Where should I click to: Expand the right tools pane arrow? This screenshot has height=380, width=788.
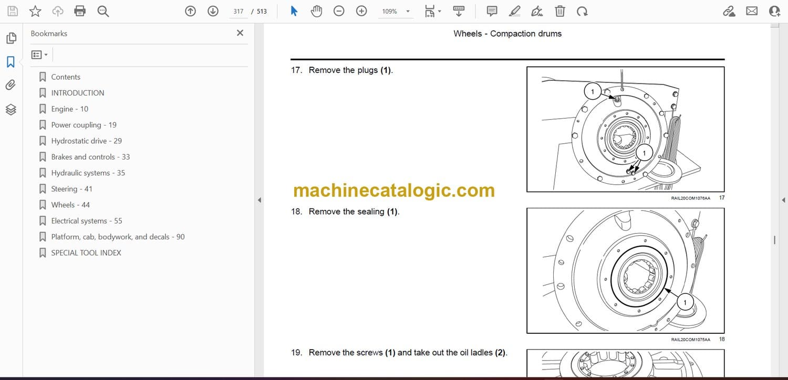pyautogui.click(x=783, y=200)
